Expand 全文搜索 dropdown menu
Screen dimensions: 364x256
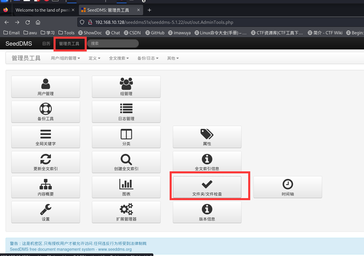119,58
